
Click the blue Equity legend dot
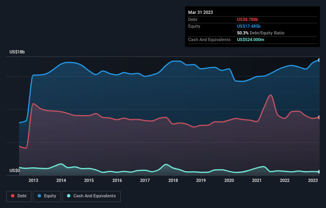pyautogui.click(x=39, y=196)
